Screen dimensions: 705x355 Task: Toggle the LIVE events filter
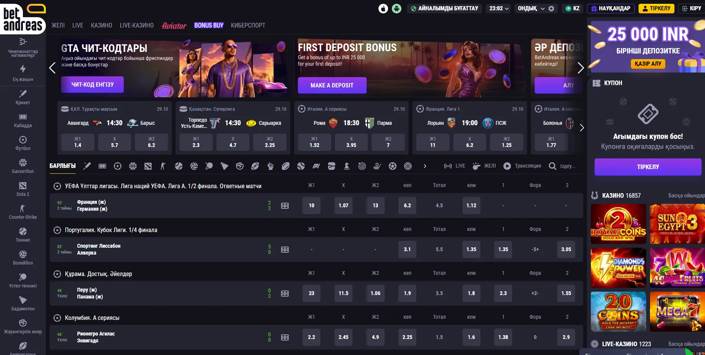pyautogui.click(x=454, y=166)
